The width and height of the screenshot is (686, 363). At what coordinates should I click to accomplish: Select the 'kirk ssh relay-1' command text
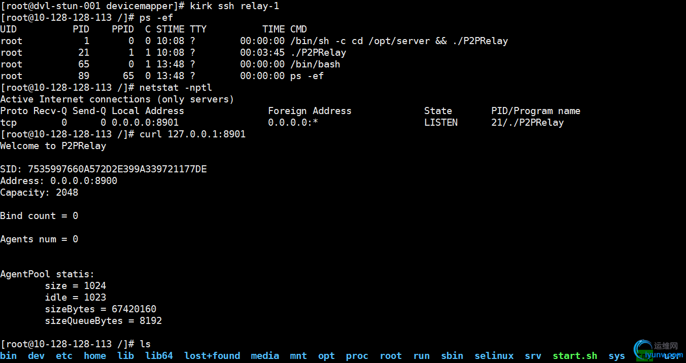tap(234, 6)
